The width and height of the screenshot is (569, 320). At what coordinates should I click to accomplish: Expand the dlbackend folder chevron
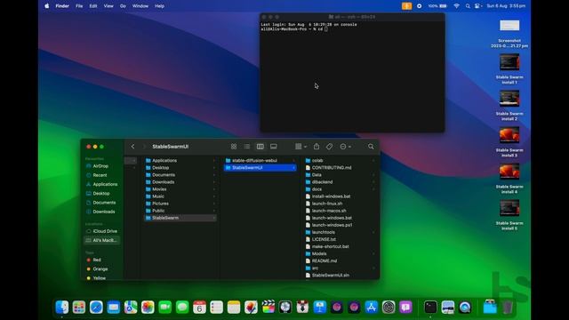(373, 181)
